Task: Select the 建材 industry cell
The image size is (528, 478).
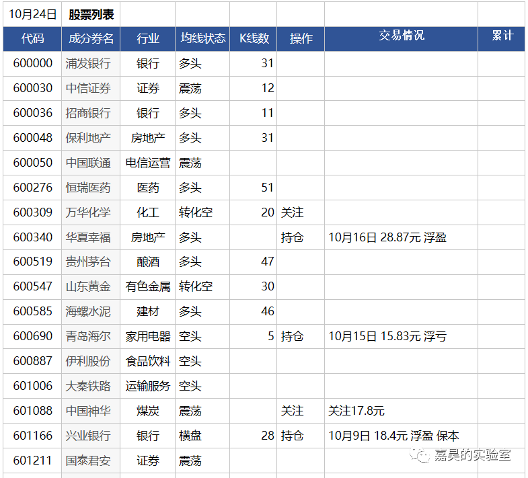Action: point(147,311)
